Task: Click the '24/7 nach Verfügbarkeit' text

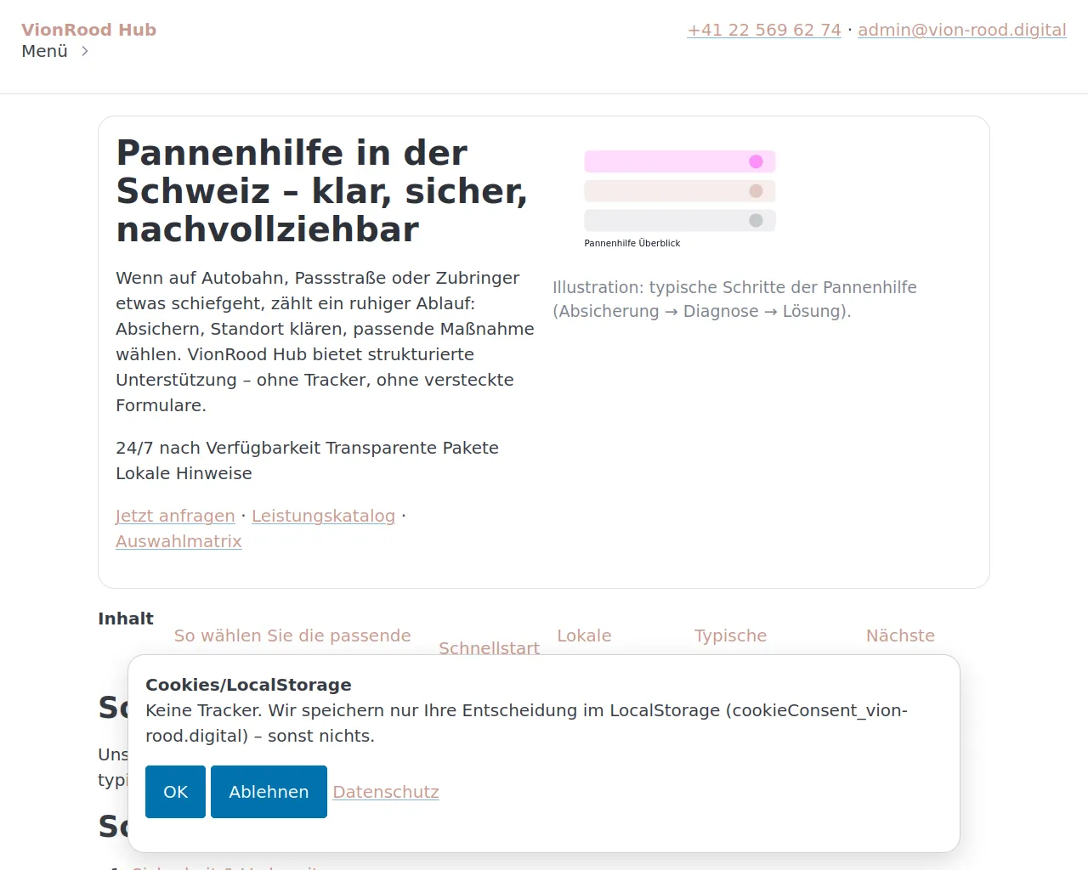Action: [x=218, y=448]
